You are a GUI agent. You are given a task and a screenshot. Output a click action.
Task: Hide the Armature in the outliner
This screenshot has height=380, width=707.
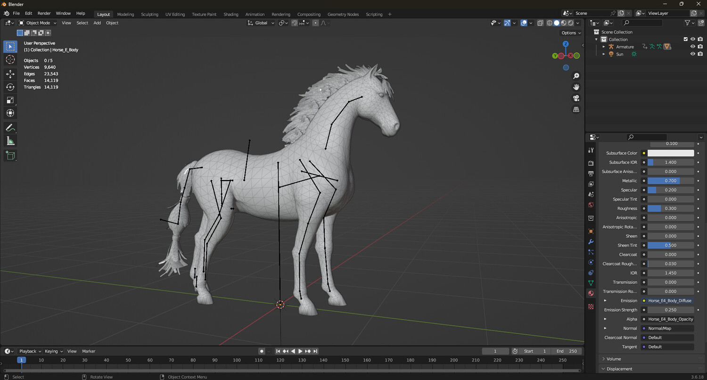point(693,47)
